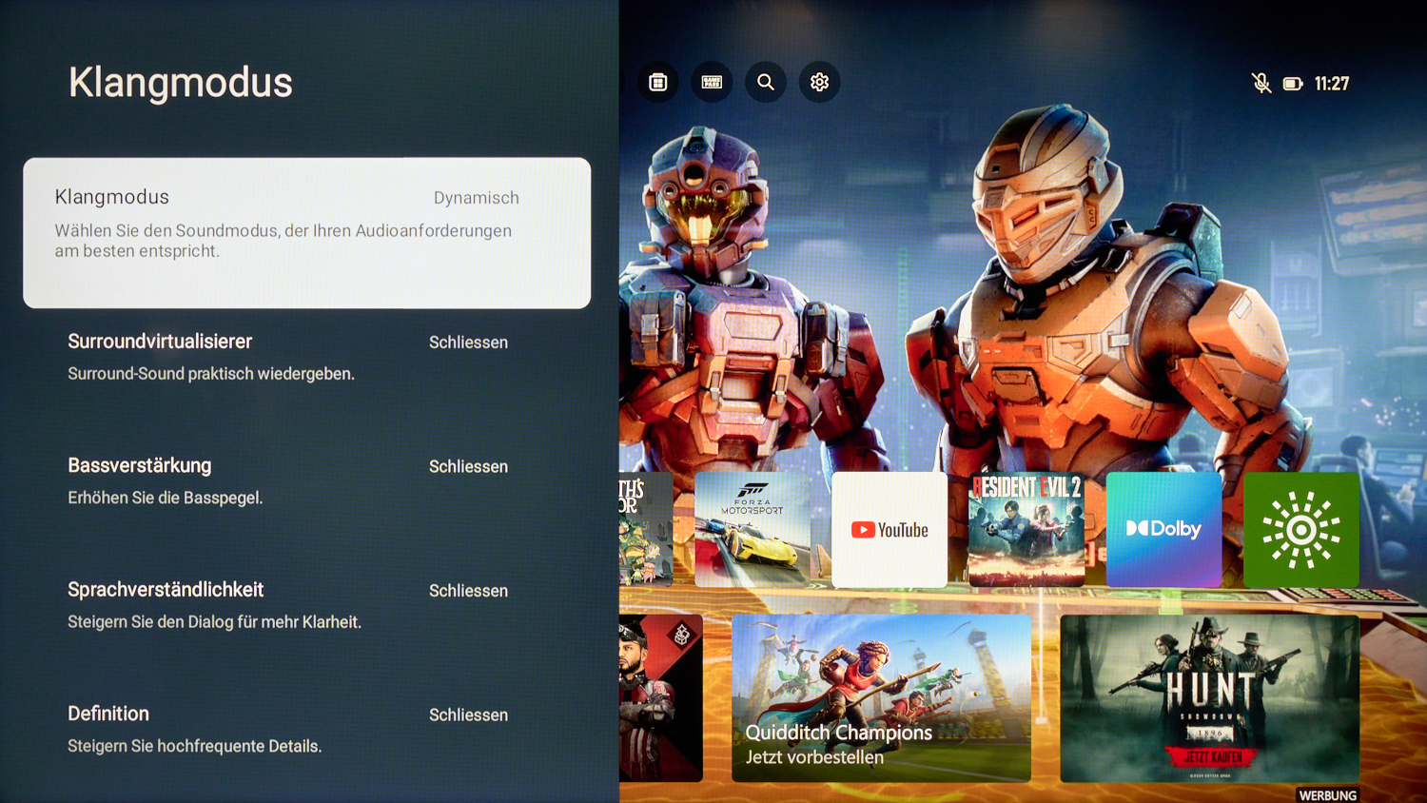The height and width of the screenshot is (803, 1427).
Task: Open the Quidditch Champions promo card
Action: (x=881, y=698)
